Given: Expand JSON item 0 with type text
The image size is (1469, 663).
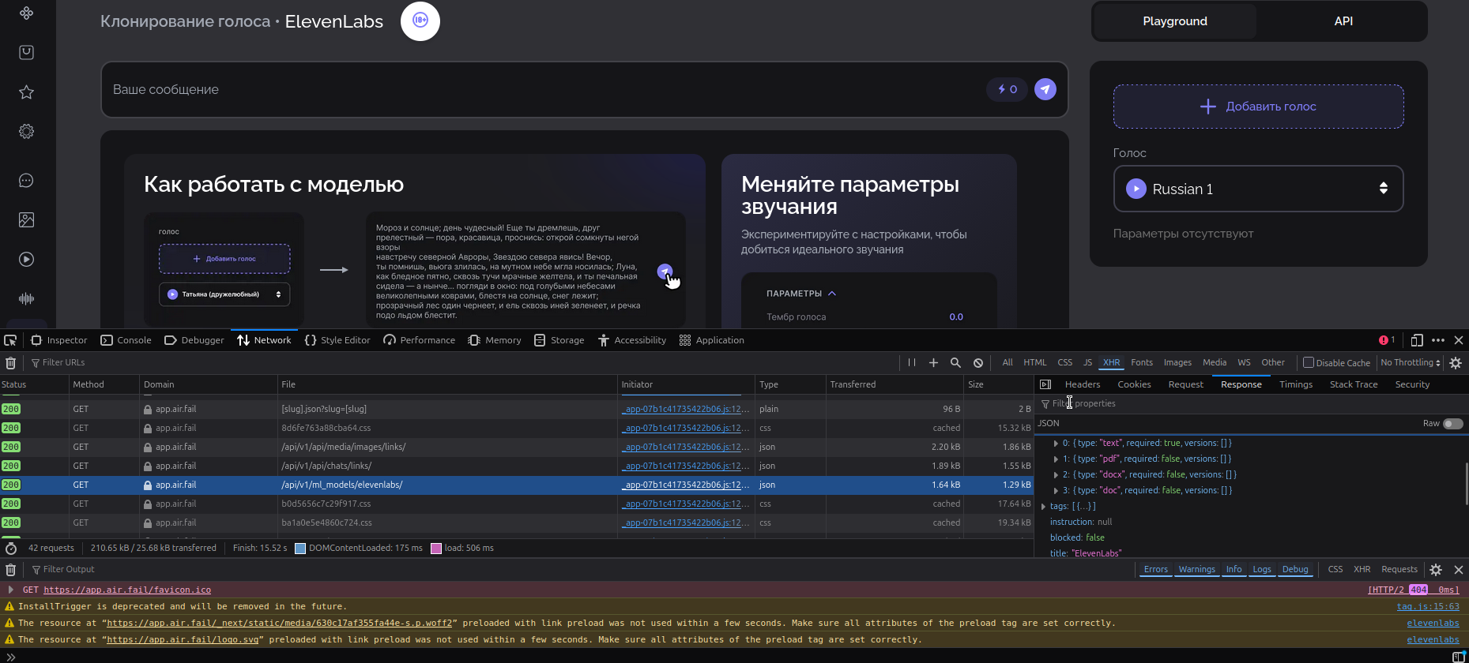Looking at the screenshot, I should tap(1056, 444).
